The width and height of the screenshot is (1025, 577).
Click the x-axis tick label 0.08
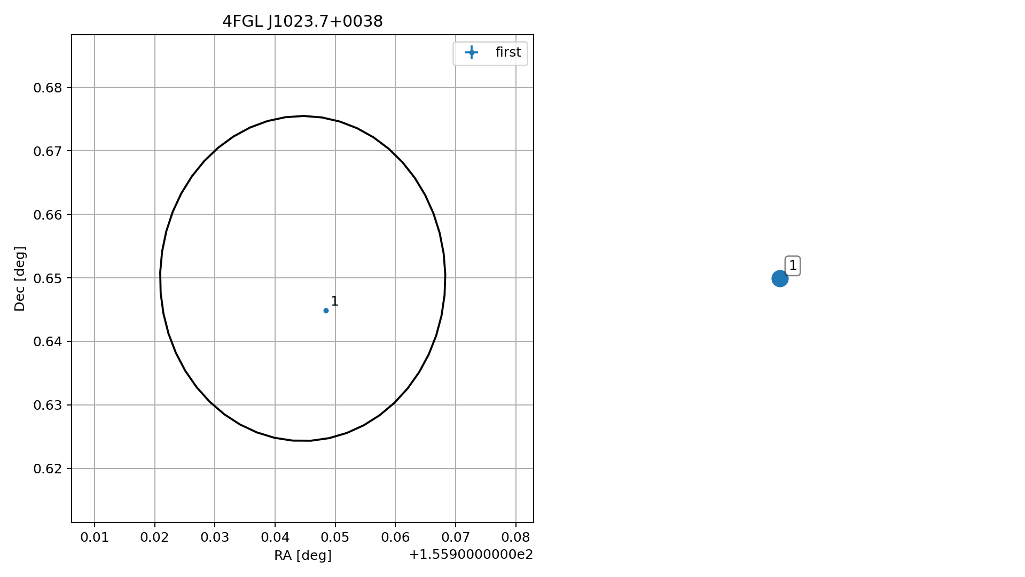coord(515,537)
